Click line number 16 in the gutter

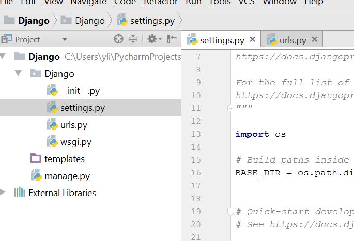click(196, 173)
